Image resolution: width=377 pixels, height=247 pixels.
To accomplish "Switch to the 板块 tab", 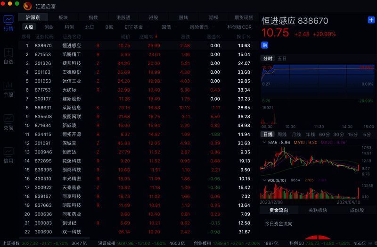I will [63, 17].
